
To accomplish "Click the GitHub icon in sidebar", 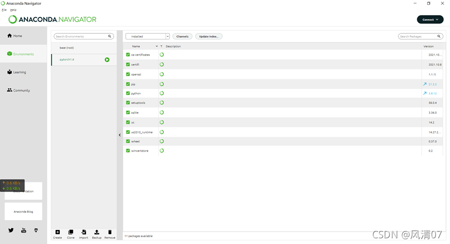I will 36,230.
